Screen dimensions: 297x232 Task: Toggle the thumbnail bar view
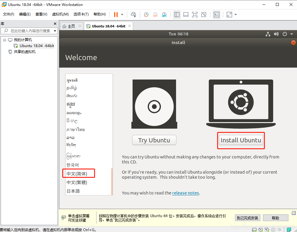(186, 15)
